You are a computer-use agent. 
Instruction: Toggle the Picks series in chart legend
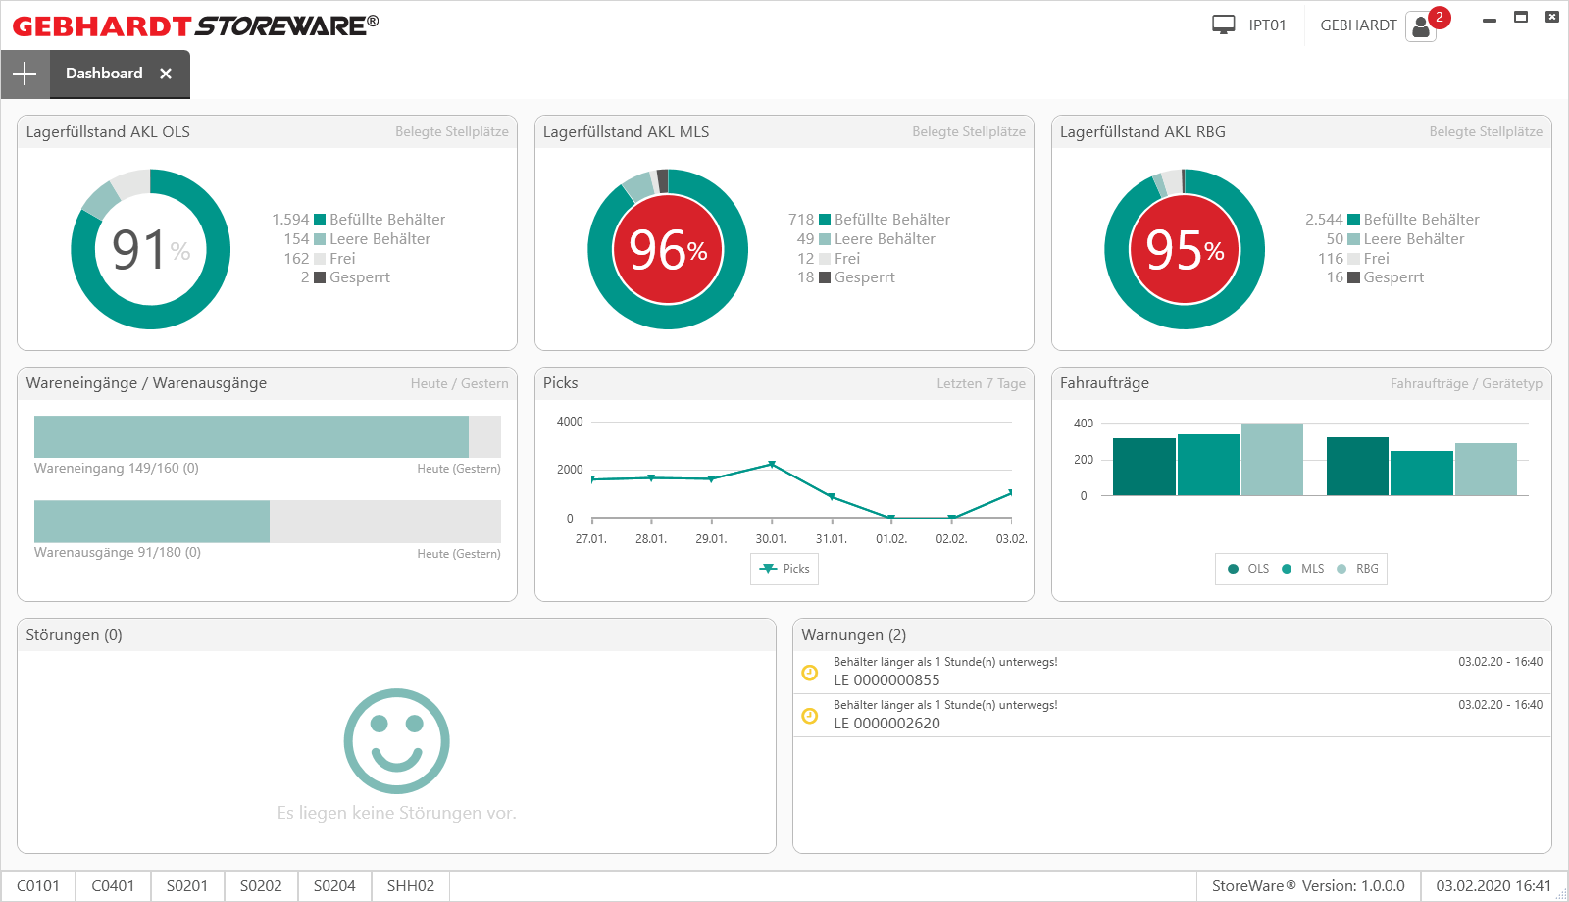coord(784,569)
